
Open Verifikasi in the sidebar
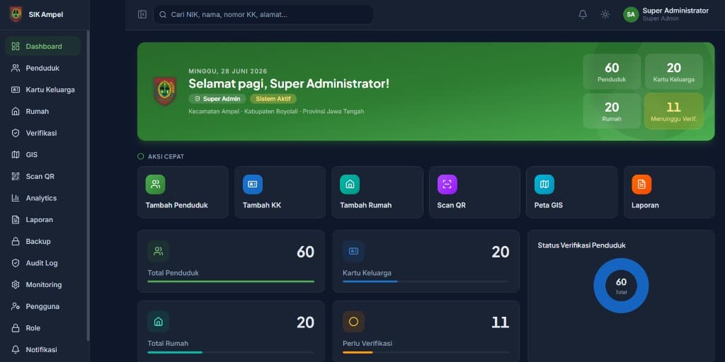43,133
